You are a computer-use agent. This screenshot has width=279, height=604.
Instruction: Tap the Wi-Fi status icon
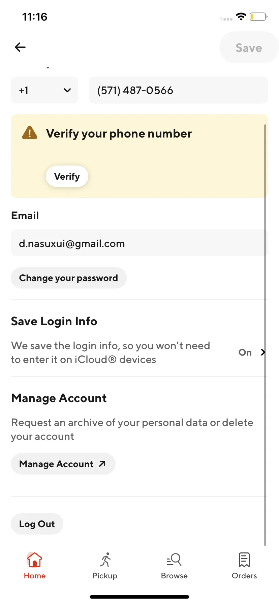(x=241, y=17)
